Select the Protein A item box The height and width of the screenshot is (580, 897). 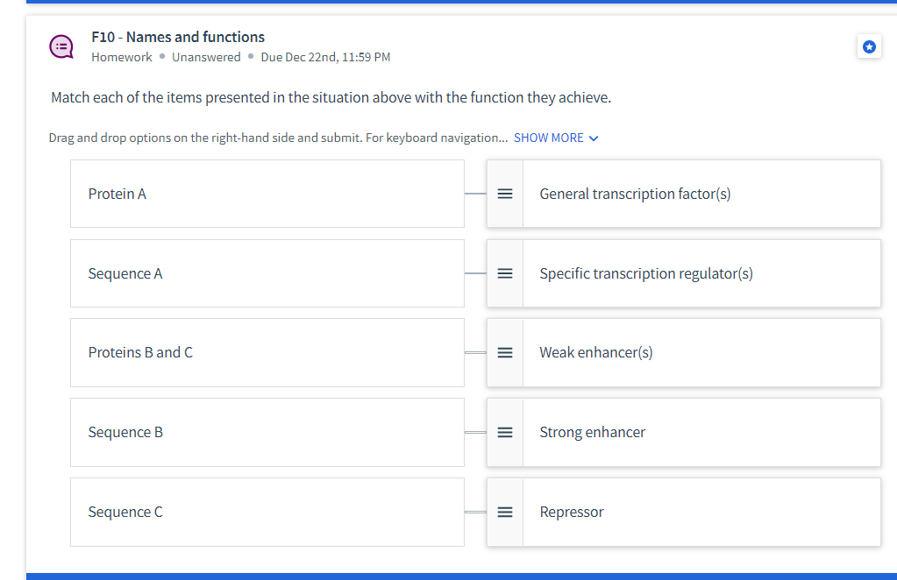pos(267,194)
